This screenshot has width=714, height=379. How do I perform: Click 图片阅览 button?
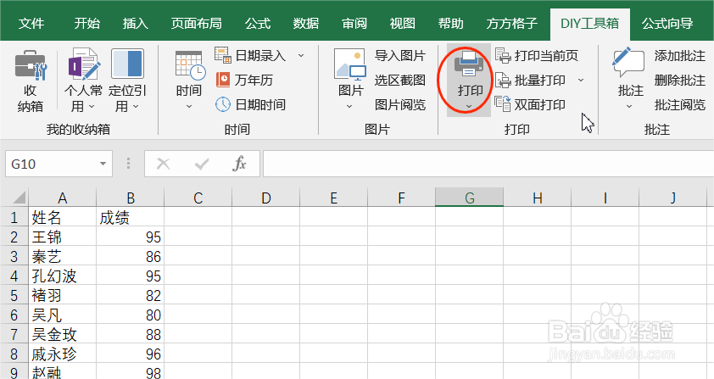tap(399, 105)
